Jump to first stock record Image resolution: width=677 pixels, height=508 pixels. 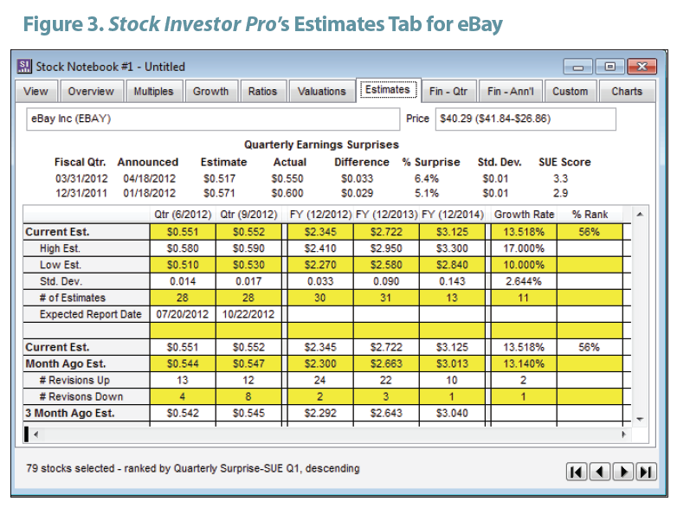pyautogui.click(x=577, y=472)
